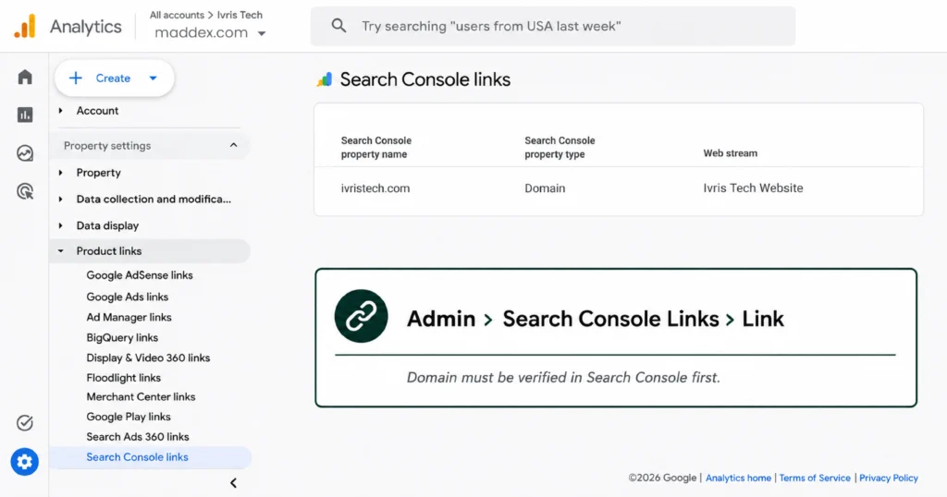Viewport: 947px width, 497px height.
Task: Click the Analytics home footer link
Action: pyautogui.click(x=738, y=478)
